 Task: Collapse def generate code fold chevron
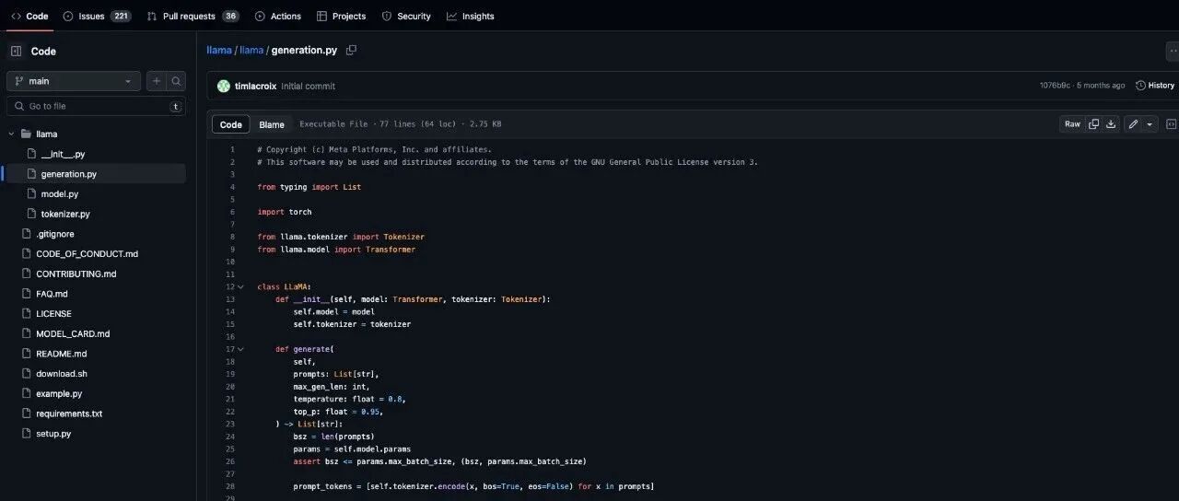click(x=240, y=349)
